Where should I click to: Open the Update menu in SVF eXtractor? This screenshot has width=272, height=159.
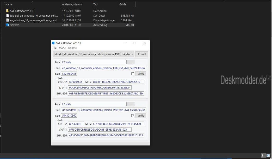pos(72,48)
